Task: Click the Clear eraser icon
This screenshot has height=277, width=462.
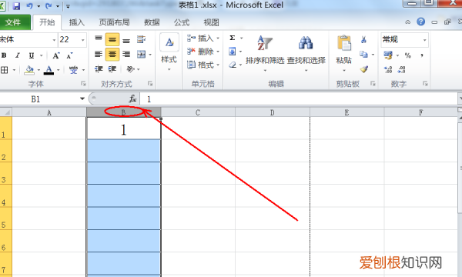Action: [x=233, y=65]
